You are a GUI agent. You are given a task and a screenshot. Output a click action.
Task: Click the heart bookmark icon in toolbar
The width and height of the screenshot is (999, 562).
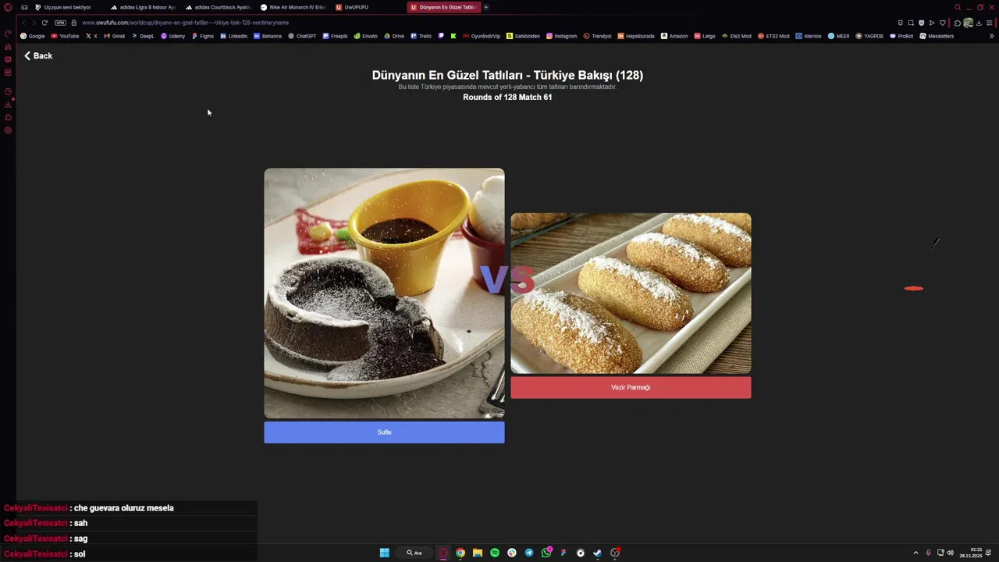[943, 23]
